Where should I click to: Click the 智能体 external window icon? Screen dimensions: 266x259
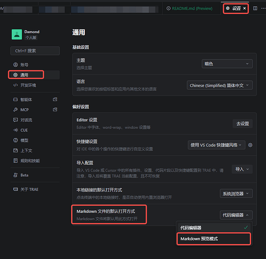point(55,99)
